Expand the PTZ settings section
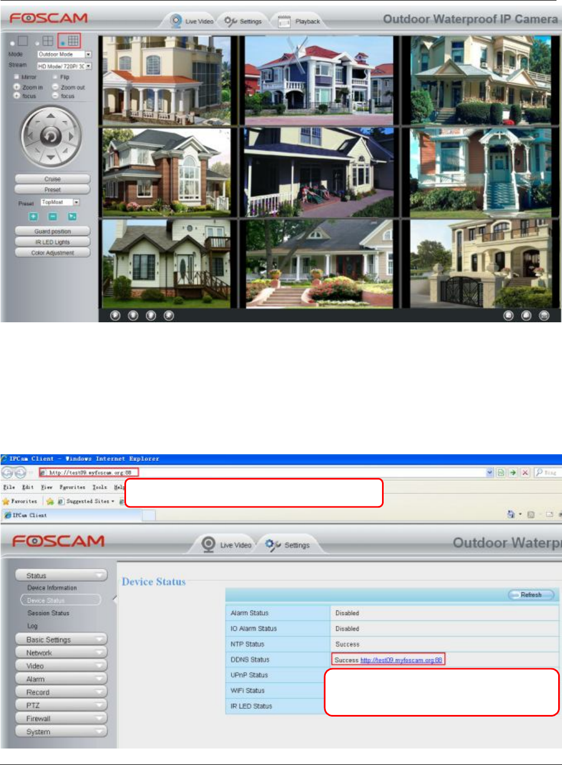 (x=61, y=706)
